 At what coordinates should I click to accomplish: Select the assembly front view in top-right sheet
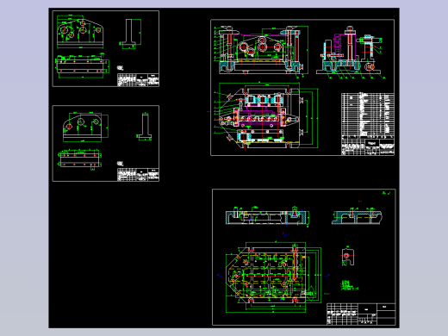261,51
